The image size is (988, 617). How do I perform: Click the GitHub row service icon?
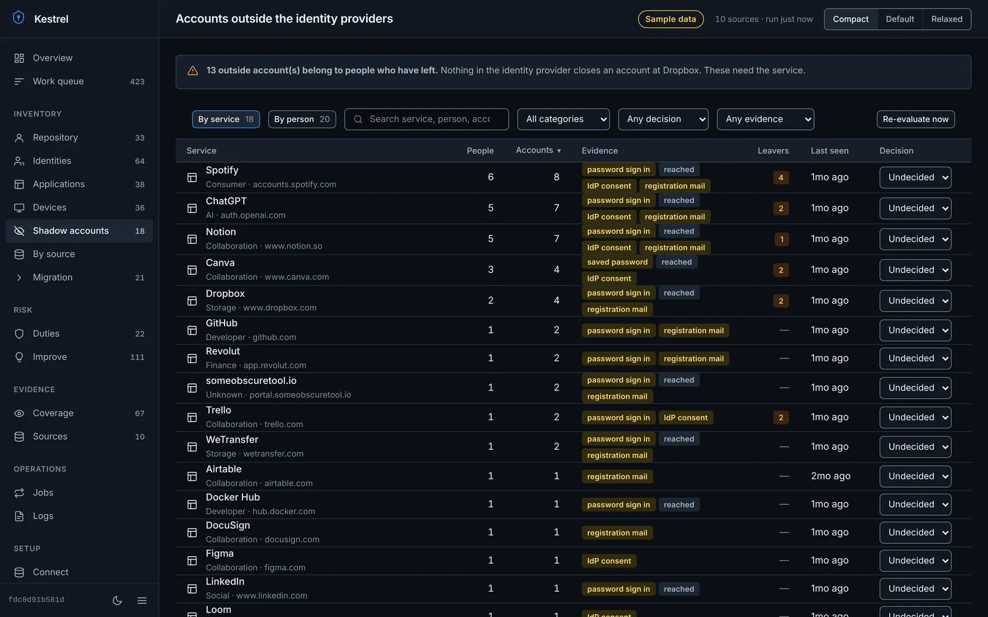[x=192, y=330]
